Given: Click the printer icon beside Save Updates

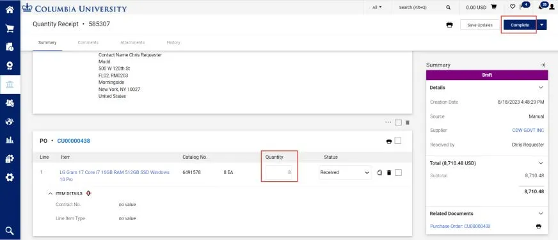Looking at the screenshot, I should click(449, 25).
